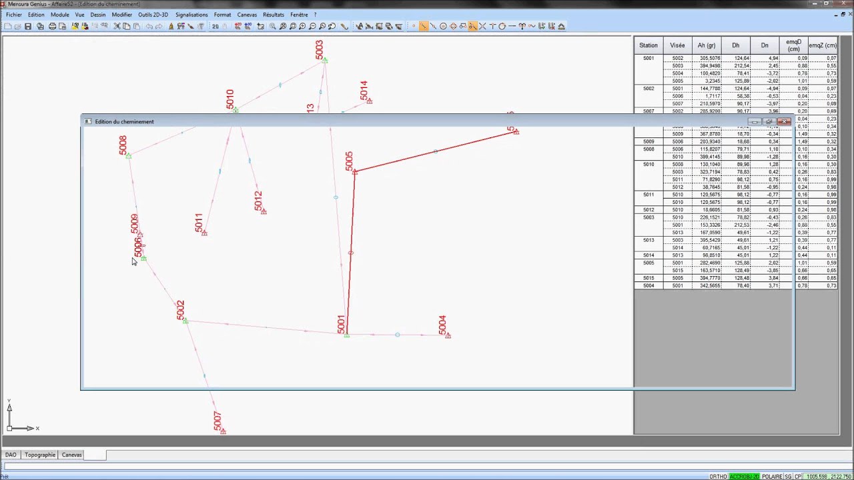Click the first magnifier zoom icon
854x480 pixels.
click(x=272, y=26)
